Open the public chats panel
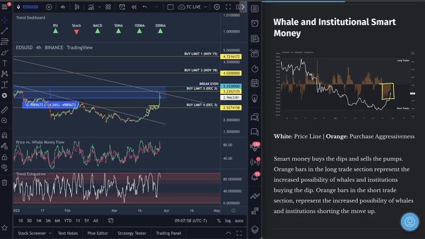The width and height of the screenshot is (425, 239). coord(255,118)
